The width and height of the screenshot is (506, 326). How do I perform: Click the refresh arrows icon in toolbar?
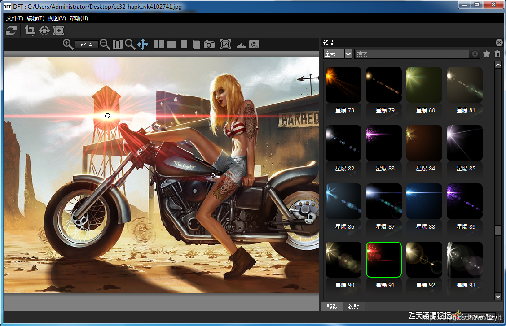click(x=11, y=30)
